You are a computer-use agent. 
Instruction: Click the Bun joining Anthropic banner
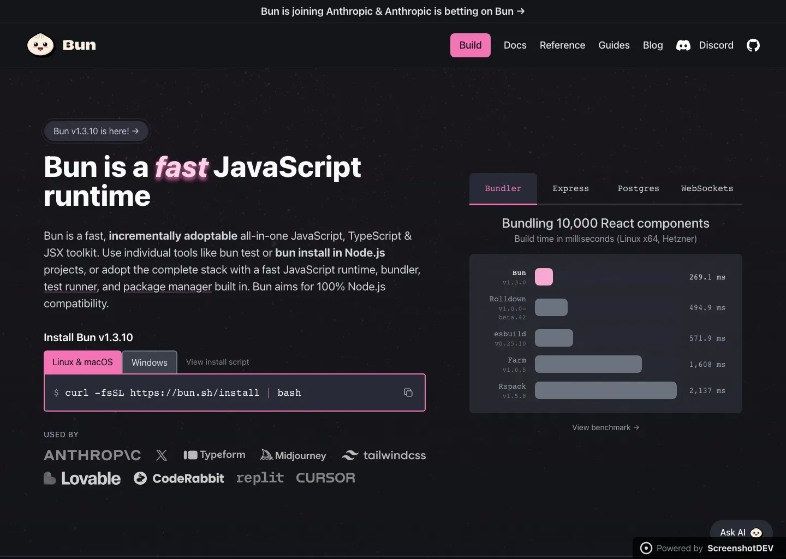coord(393,11)
